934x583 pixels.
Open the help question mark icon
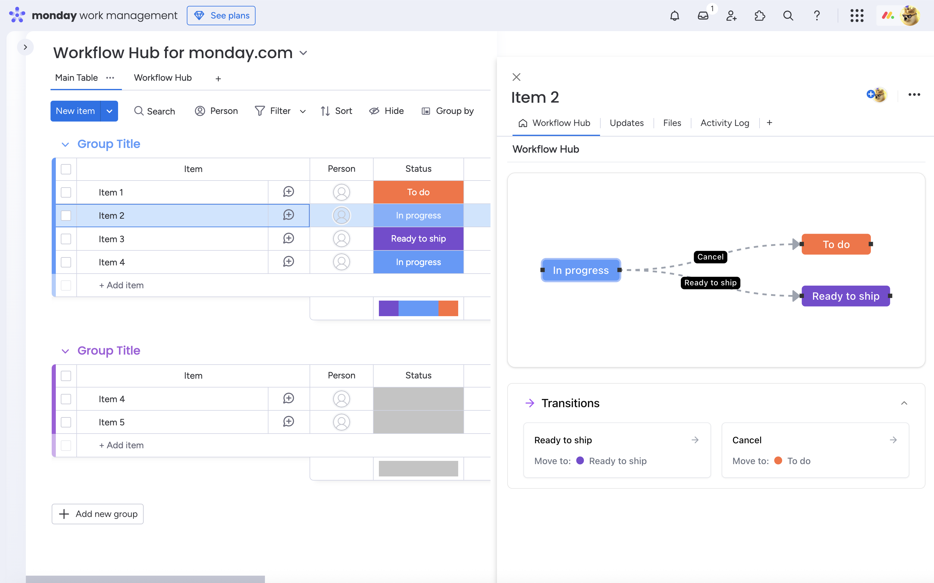click(817, 16)
